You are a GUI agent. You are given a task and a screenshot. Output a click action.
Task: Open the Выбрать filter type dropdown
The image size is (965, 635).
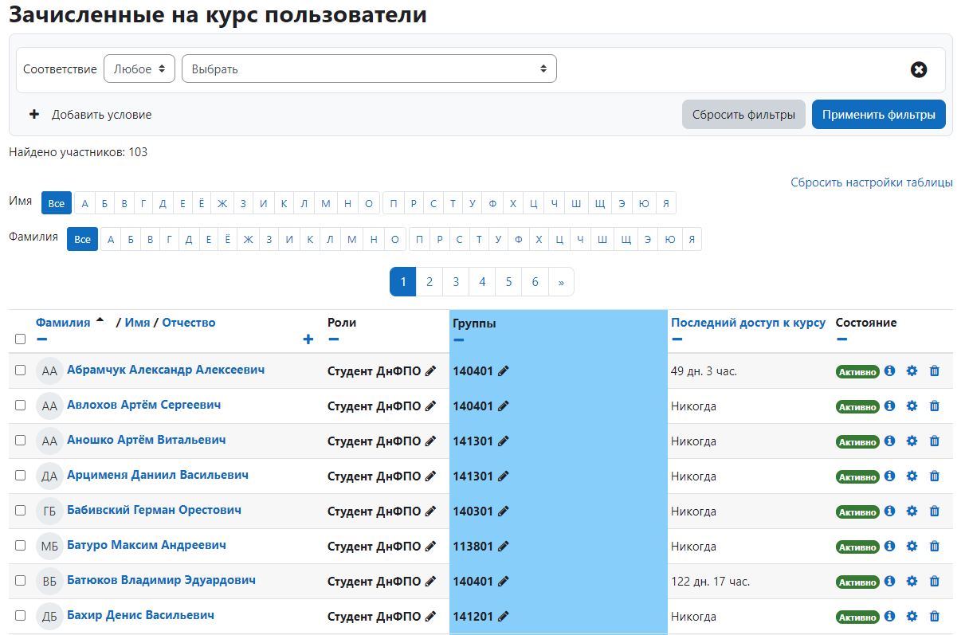click(369, 69)
